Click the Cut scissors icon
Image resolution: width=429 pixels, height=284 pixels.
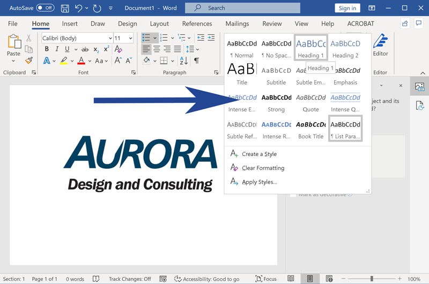pyautogui.click(x=29, y=38)
